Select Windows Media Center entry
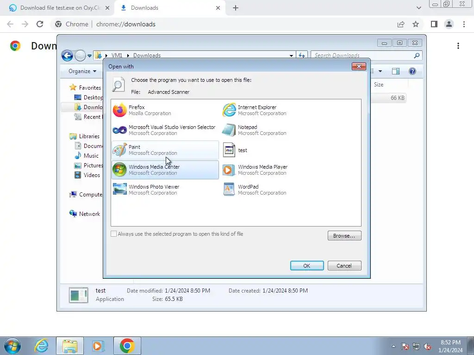Image resolution: width=474 pixels, height=355 pixels. click(x=165, y=170)
